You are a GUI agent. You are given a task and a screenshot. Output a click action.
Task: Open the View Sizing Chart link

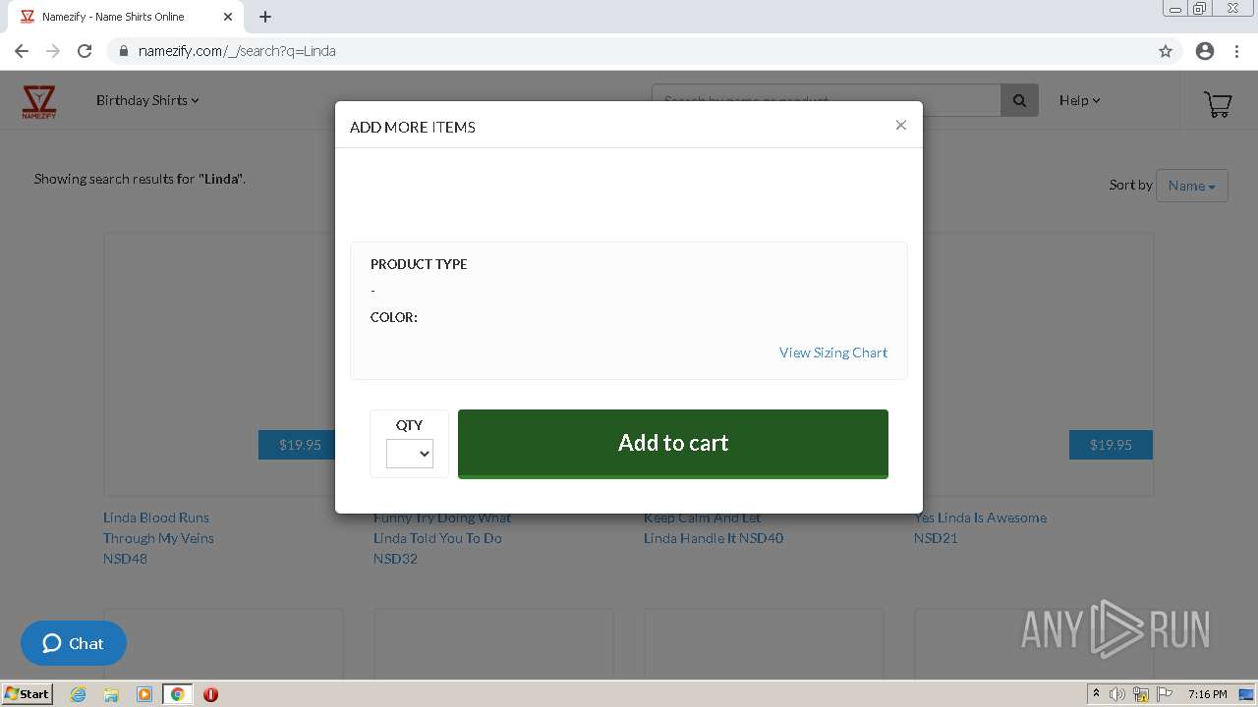[833, 353]
